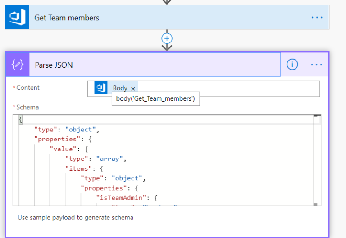This screenshot has height=238, width=346.
Task: Select the Body dynamic content token label
Action: tap(120, 88)
